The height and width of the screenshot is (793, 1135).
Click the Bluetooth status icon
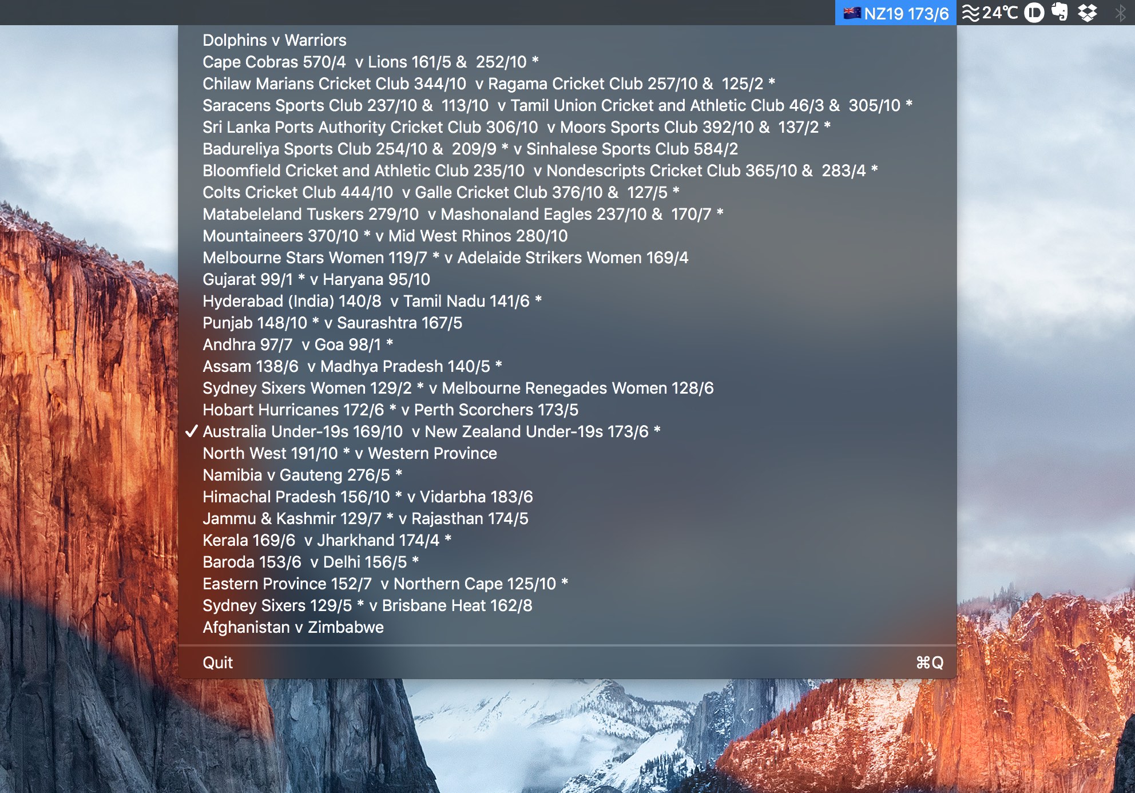(1120, 13)
